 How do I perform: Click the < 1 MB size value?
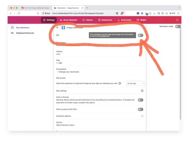click(59, 63)
